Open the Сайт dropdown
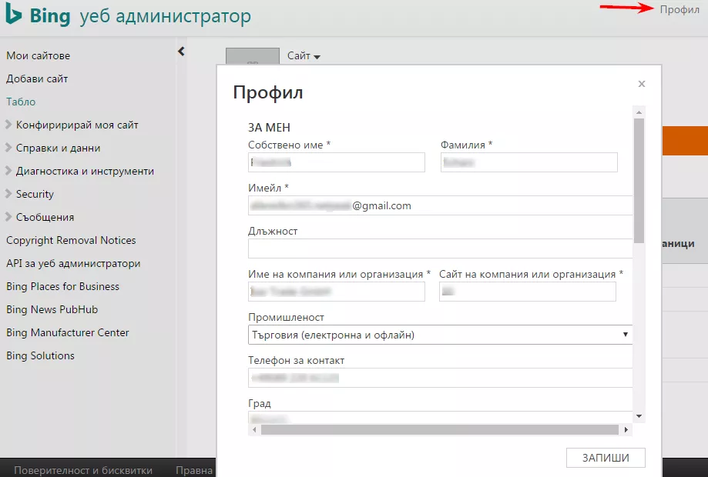Image resolution: width=708 pixels, height=477 pixels. [x=304, y=56]
